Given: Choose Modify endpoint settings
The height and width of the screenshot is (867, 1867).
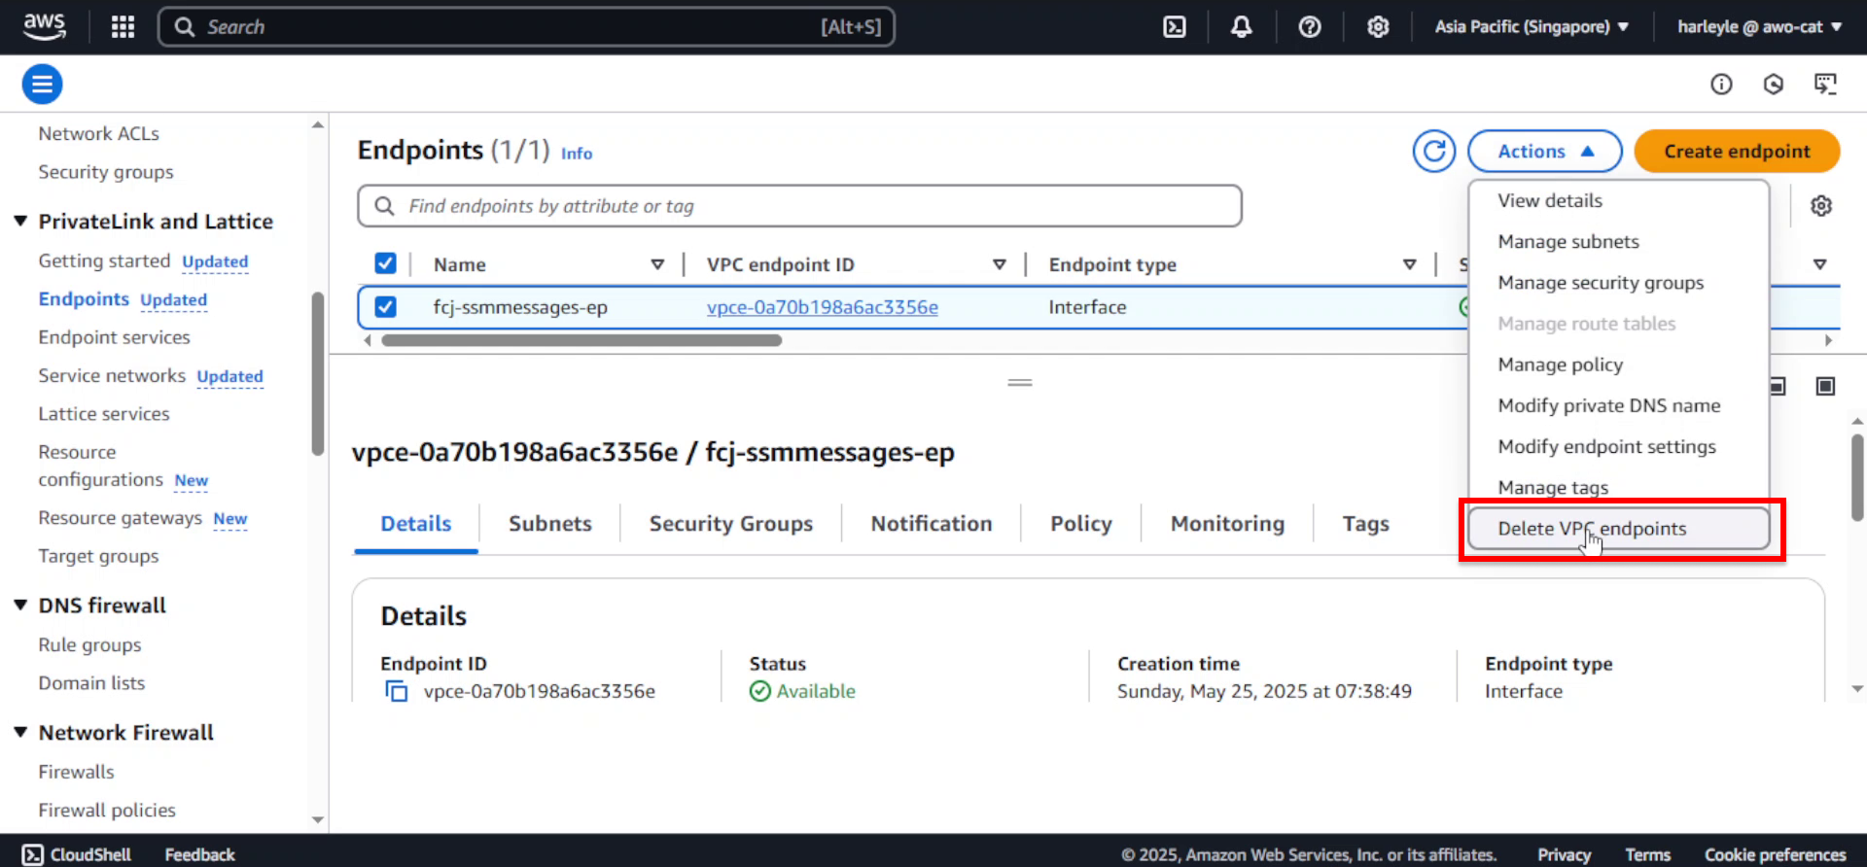Looking at the screenshot, I should coord(1618,446).
